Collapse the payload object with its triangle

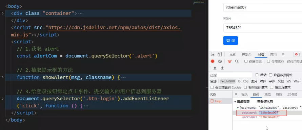coord(238,108)
